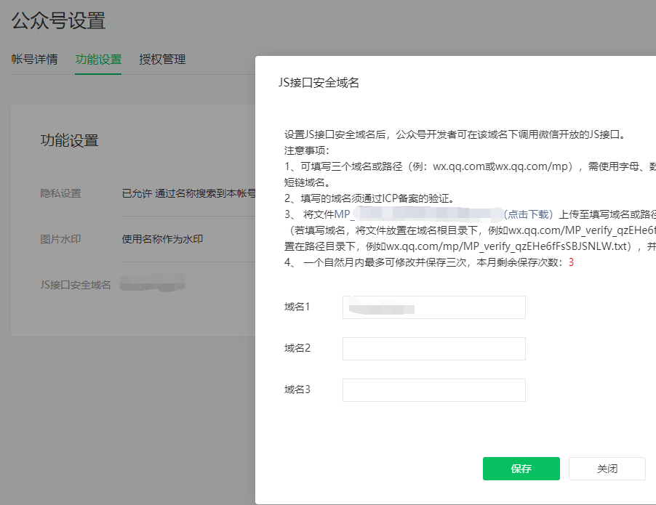This screenshot has height=505, width=656.
Task: Click into the 域名1 input field
Action: click(433, 307)
